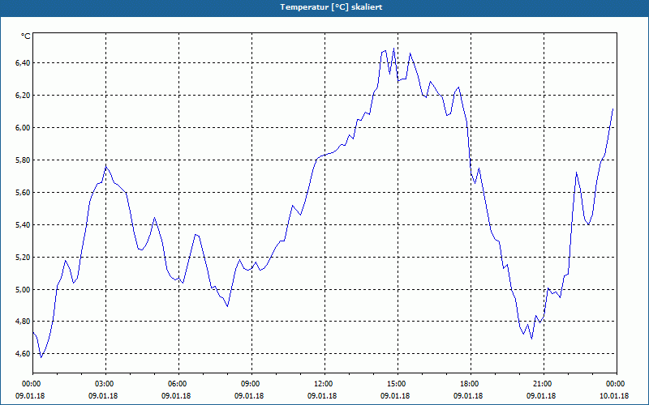Select the '6,40' y-axis value
Image resolution: width=649 pixels, height=405 pixels.
tap(23, 63)
